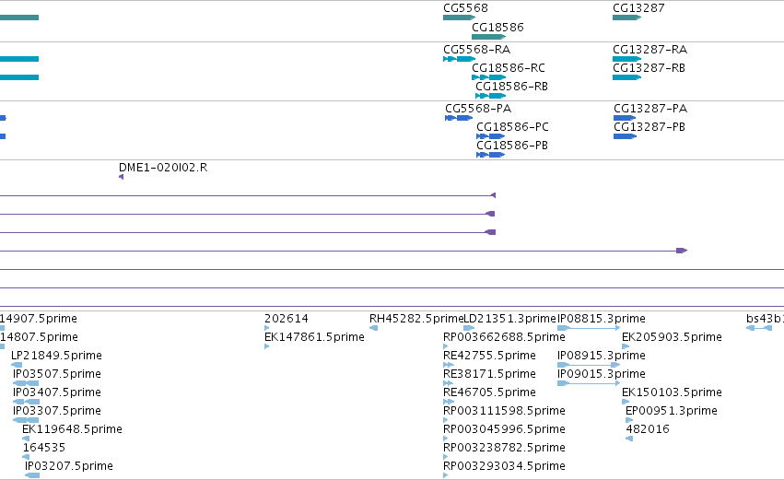
Task: Select transcript CG13287-RB
Action: click(649, 68)
